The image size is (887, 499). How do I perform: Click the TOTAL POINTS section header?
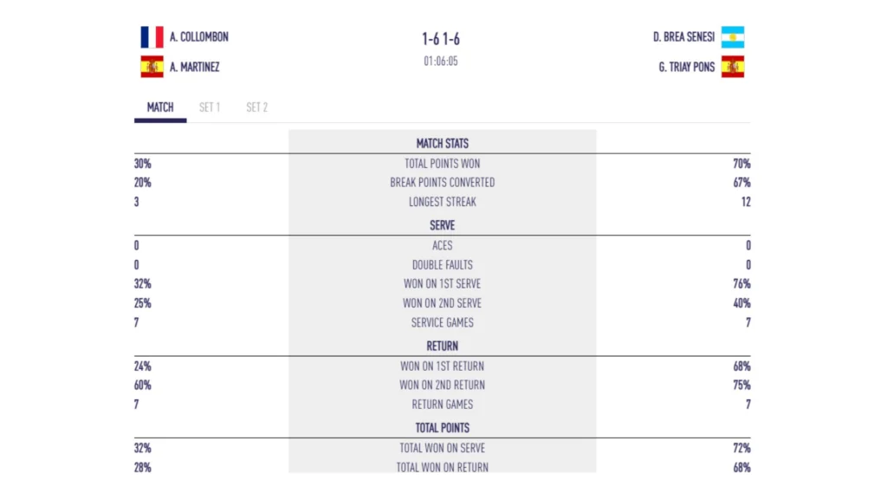click(x=442, y=427)
